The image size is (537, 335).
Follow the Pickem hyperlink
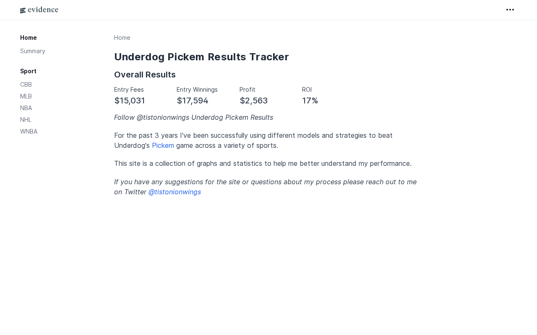coord(163,145)
